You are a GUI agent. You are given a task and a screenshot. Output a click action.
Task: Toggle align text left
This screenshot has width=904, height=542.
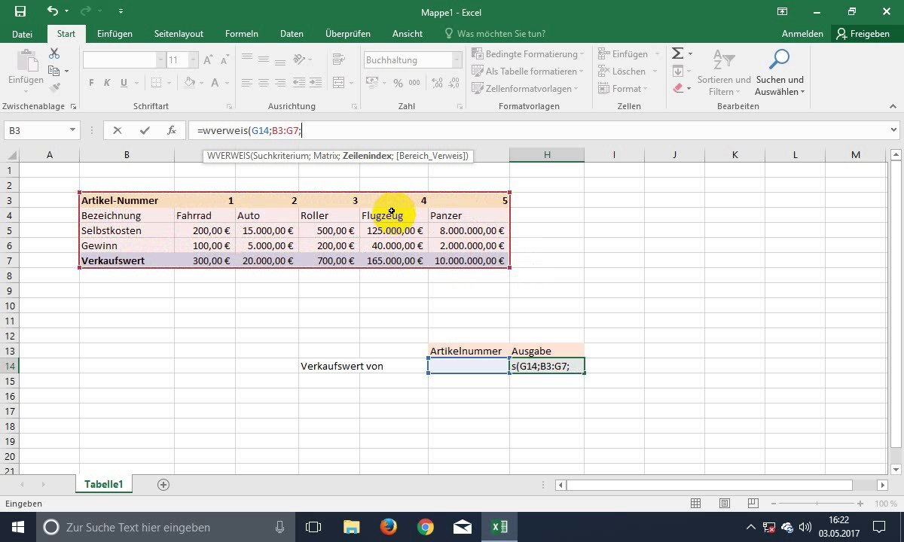tap(246, 83)
